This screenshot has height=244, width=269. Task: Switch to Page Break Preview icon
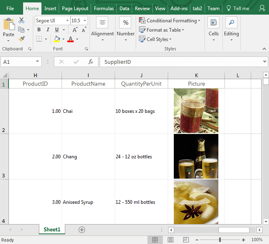click(x=186, y=240)
